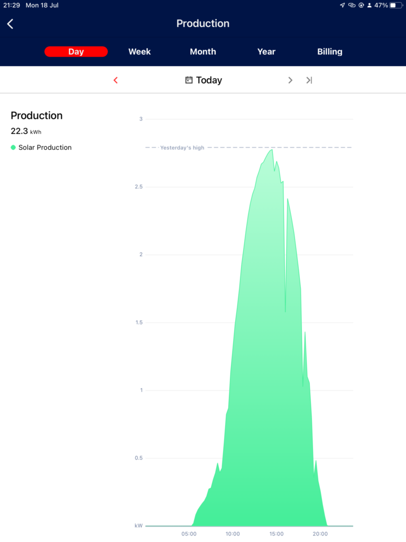This screenshot has height=542, width=406.
Task: Tap the battery icon in status bar
Action: pos(396,5)
